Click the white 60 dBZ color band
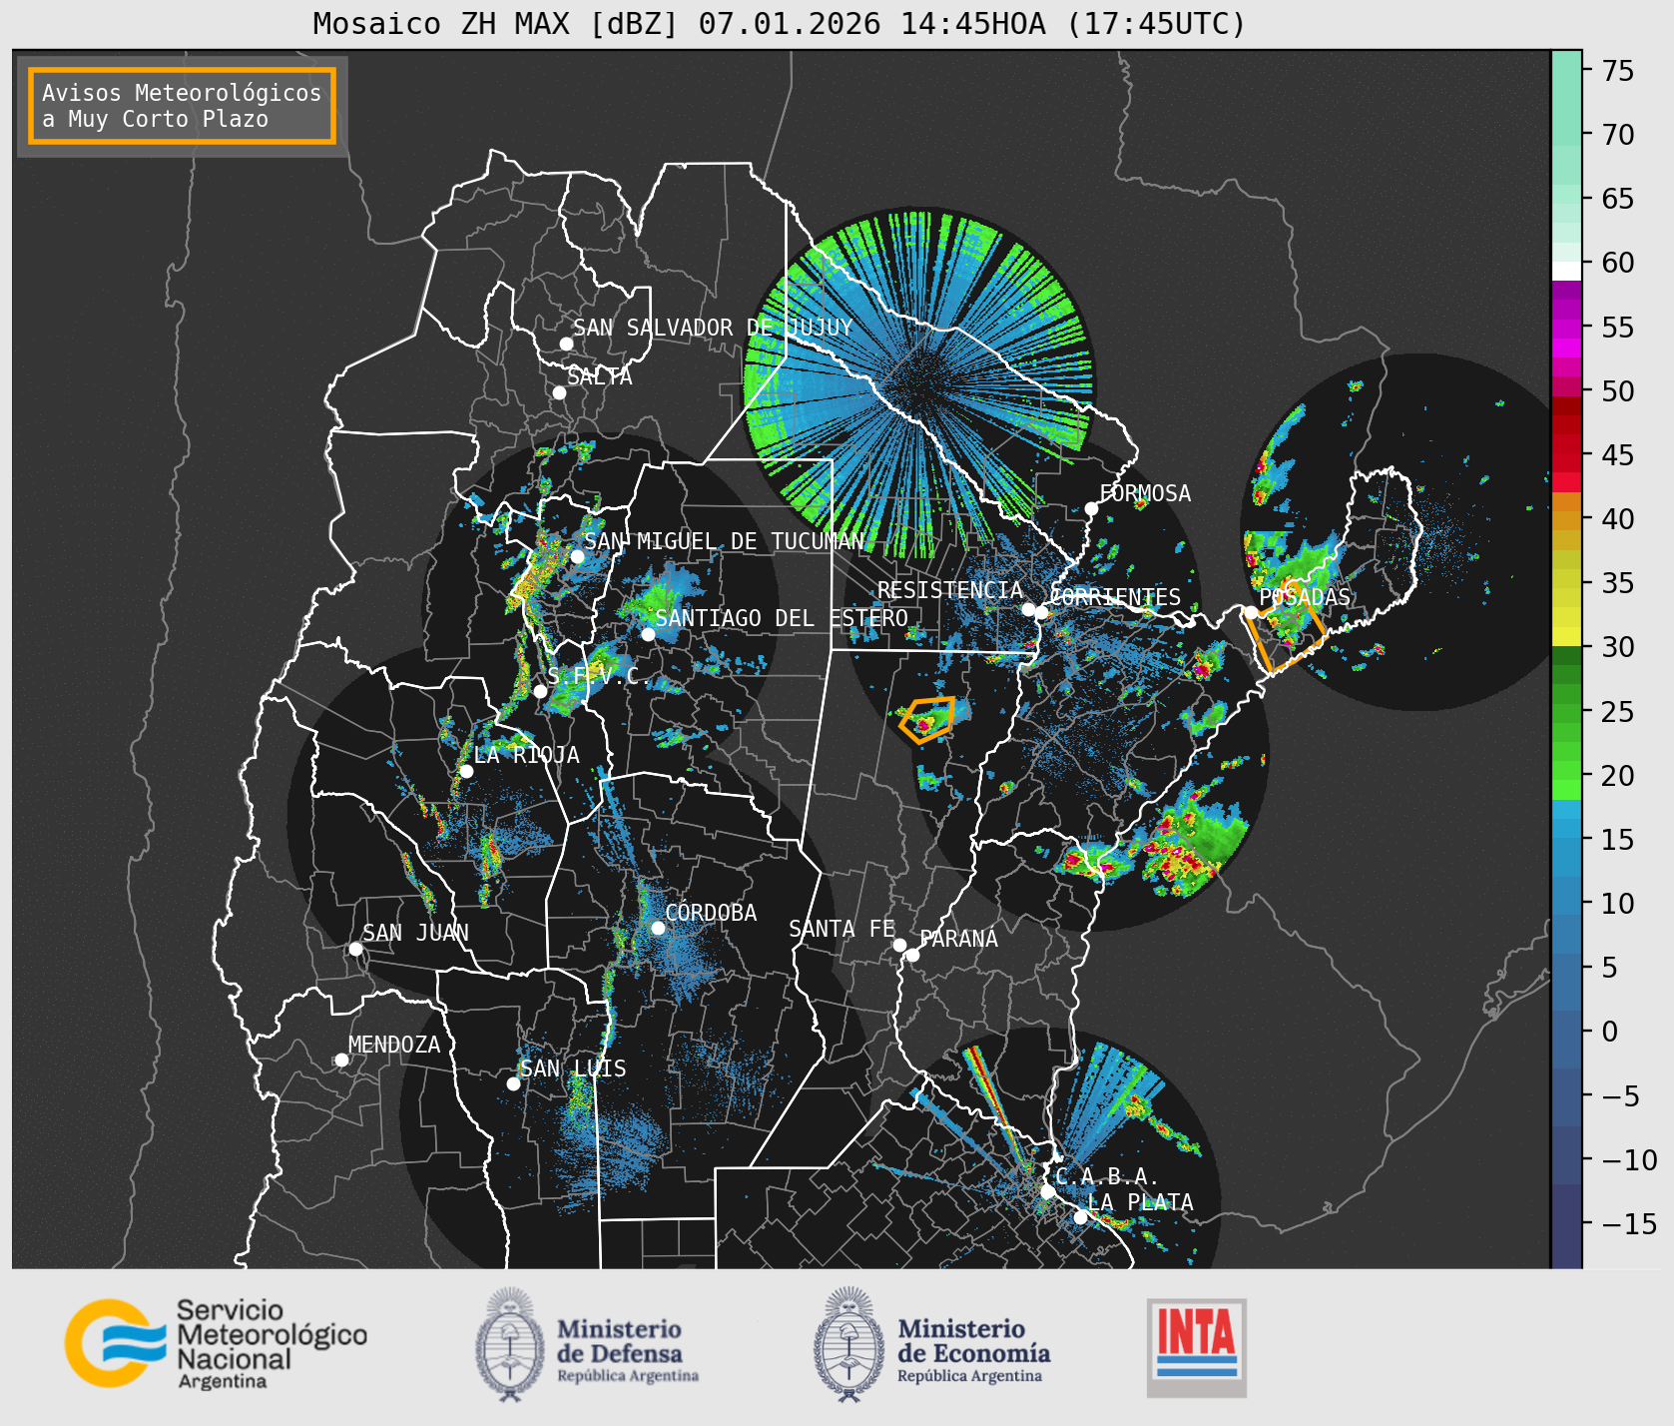 tap(1566, 271)
